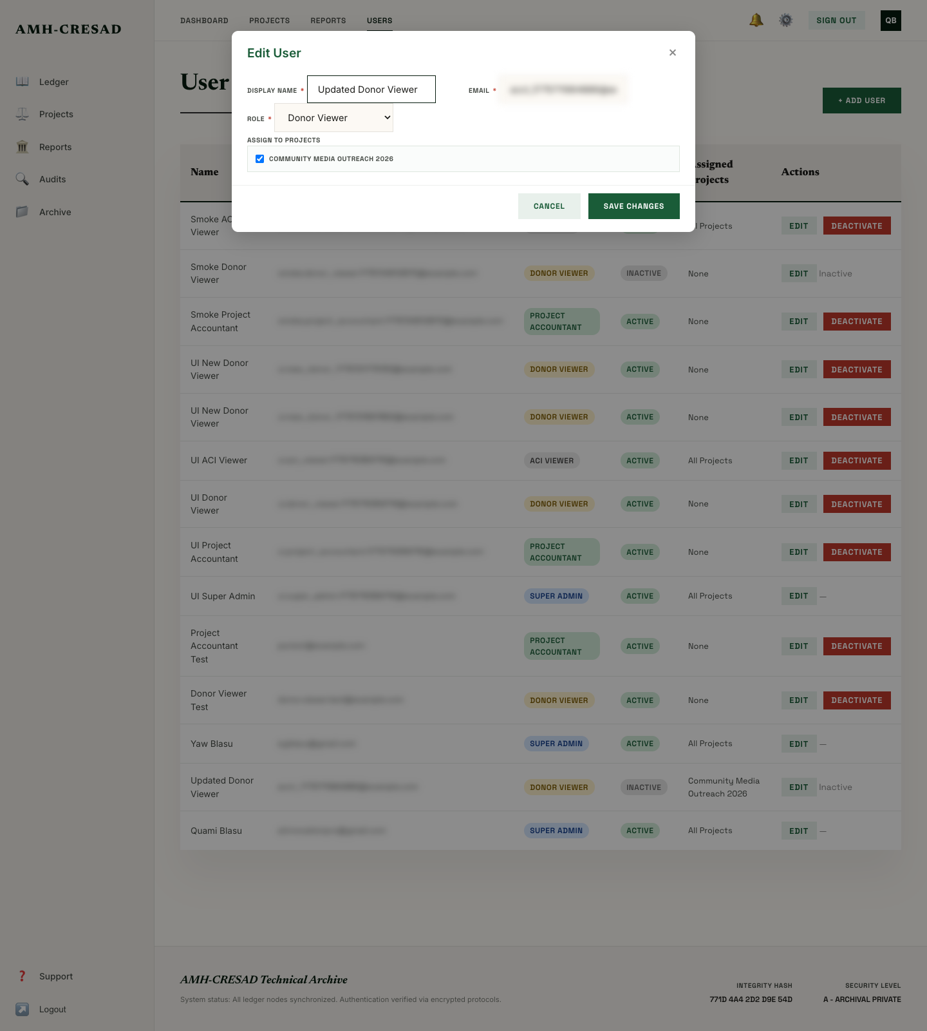The width and height of the screenshot is (927, 1031).
Task: Go to the Projects top navigation tab
Action: pyautogui.click(x=269, y=21)
